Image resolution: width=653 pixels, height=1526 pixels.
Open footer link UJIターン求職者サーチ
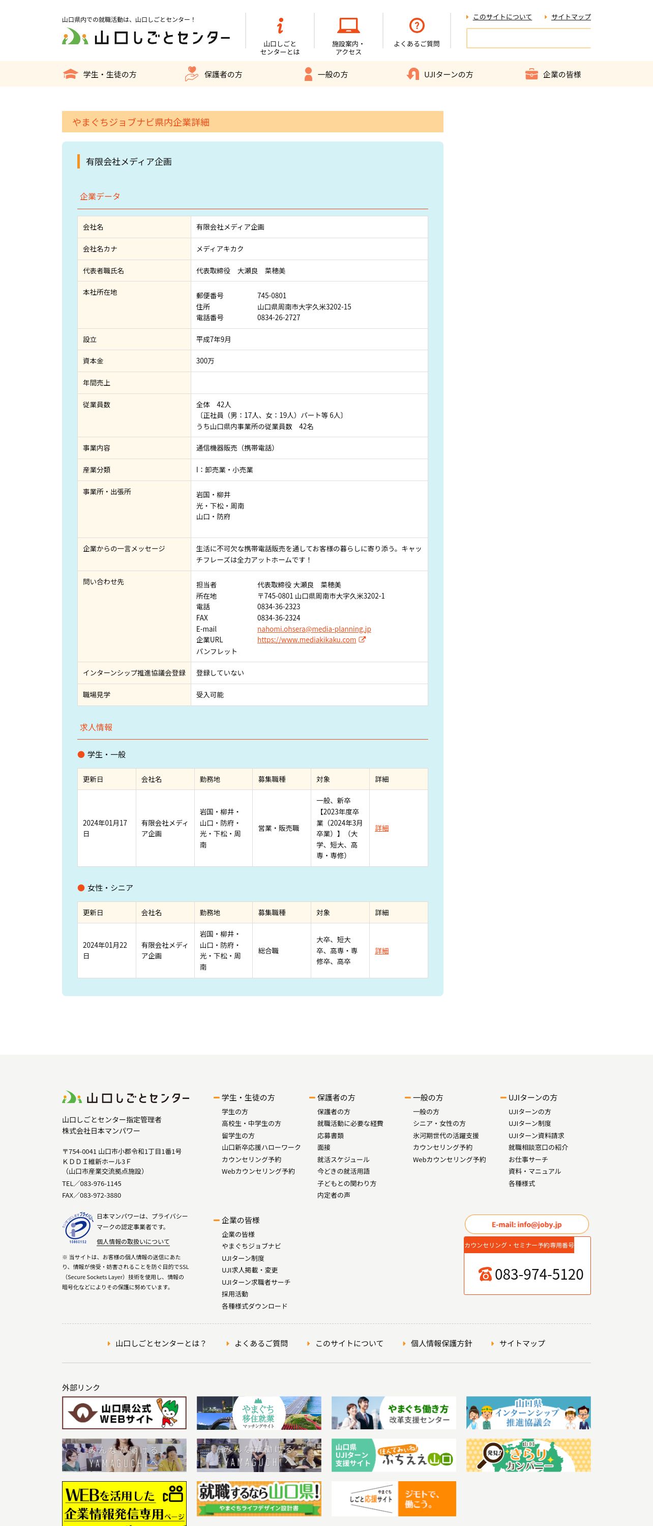coord(256,1282)
